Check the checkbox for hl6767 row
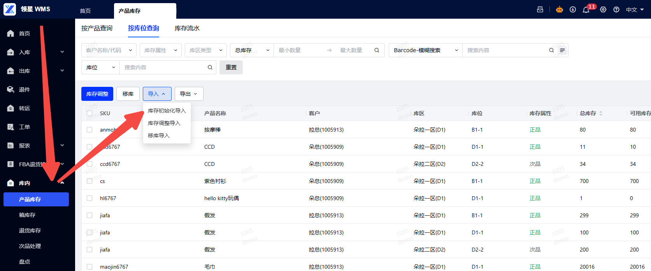651x271 pixels. (89, 198)
